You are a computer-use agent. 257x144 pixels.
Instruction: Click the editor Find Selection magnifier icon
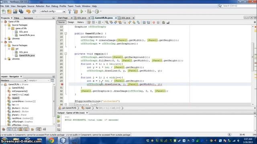pos(107,22)
